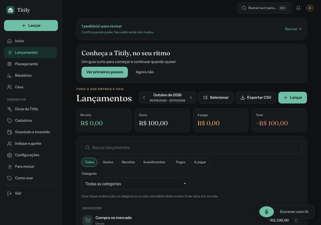Image resolution: width=321 pixels, height=225 pixels.
Task: Delete the Compra no mercado entry
Action: pos(296,220)
